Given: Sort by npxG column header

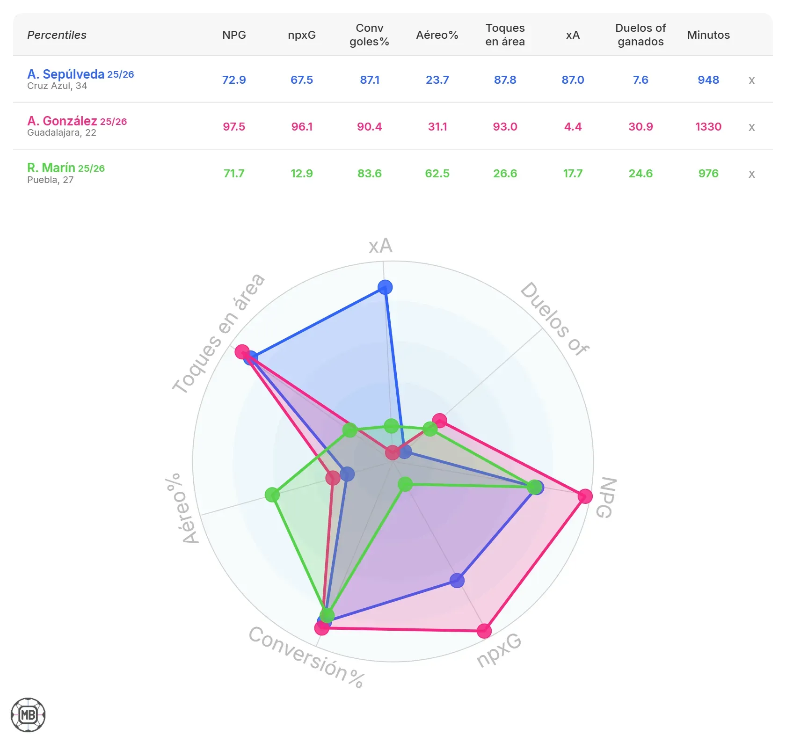Looking at the screenshot, I should (302, 35).
